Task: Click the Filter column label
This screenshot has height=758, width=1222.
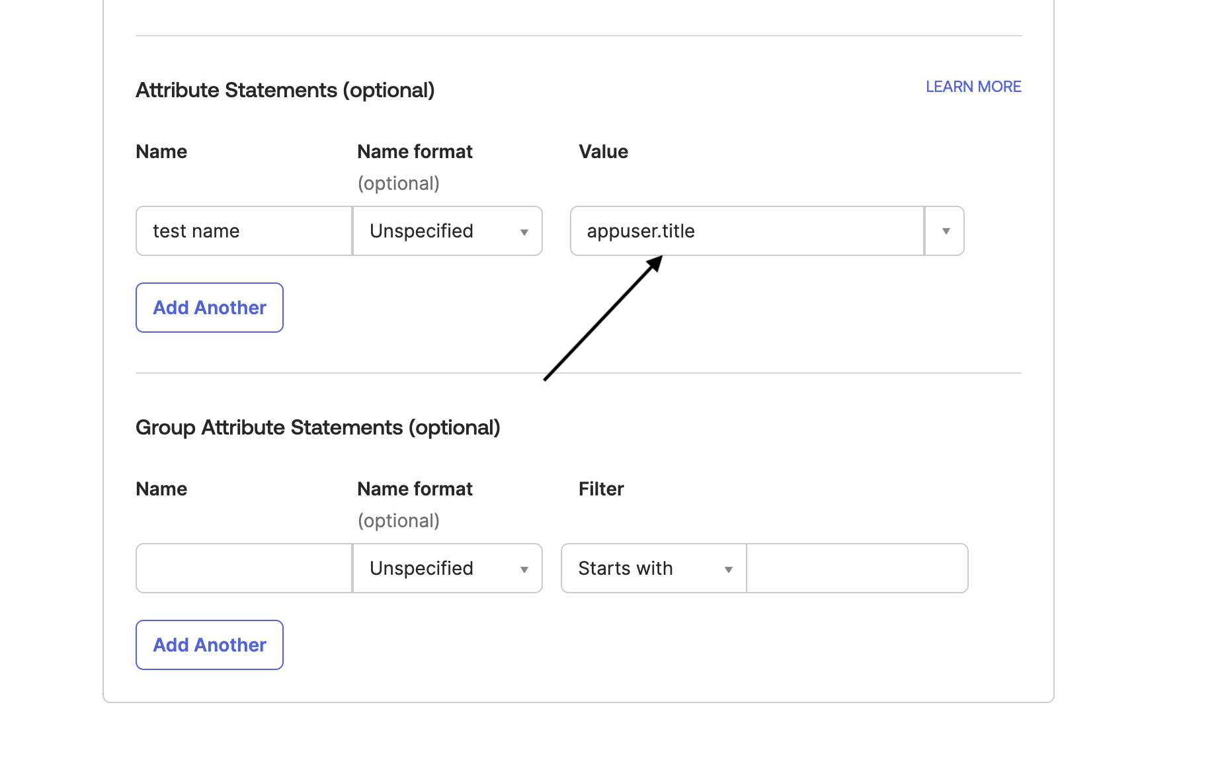Action: coord(600,489)
